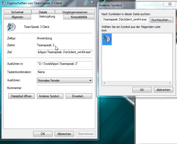177x144 pixels.
Task: Click into the Ziel target path field
Action: pos(65,52)
